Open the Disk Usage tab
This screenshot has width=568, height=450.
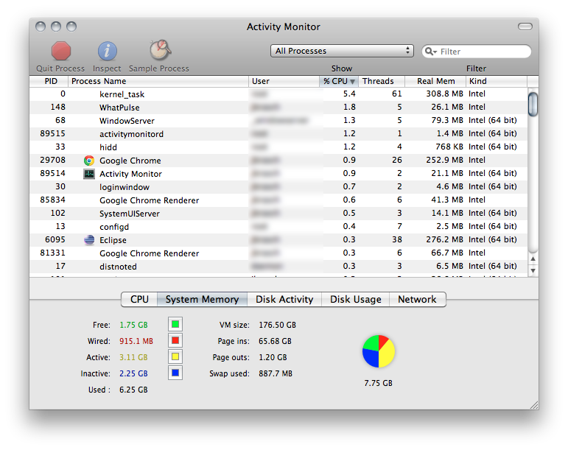(x=355, y=300)
